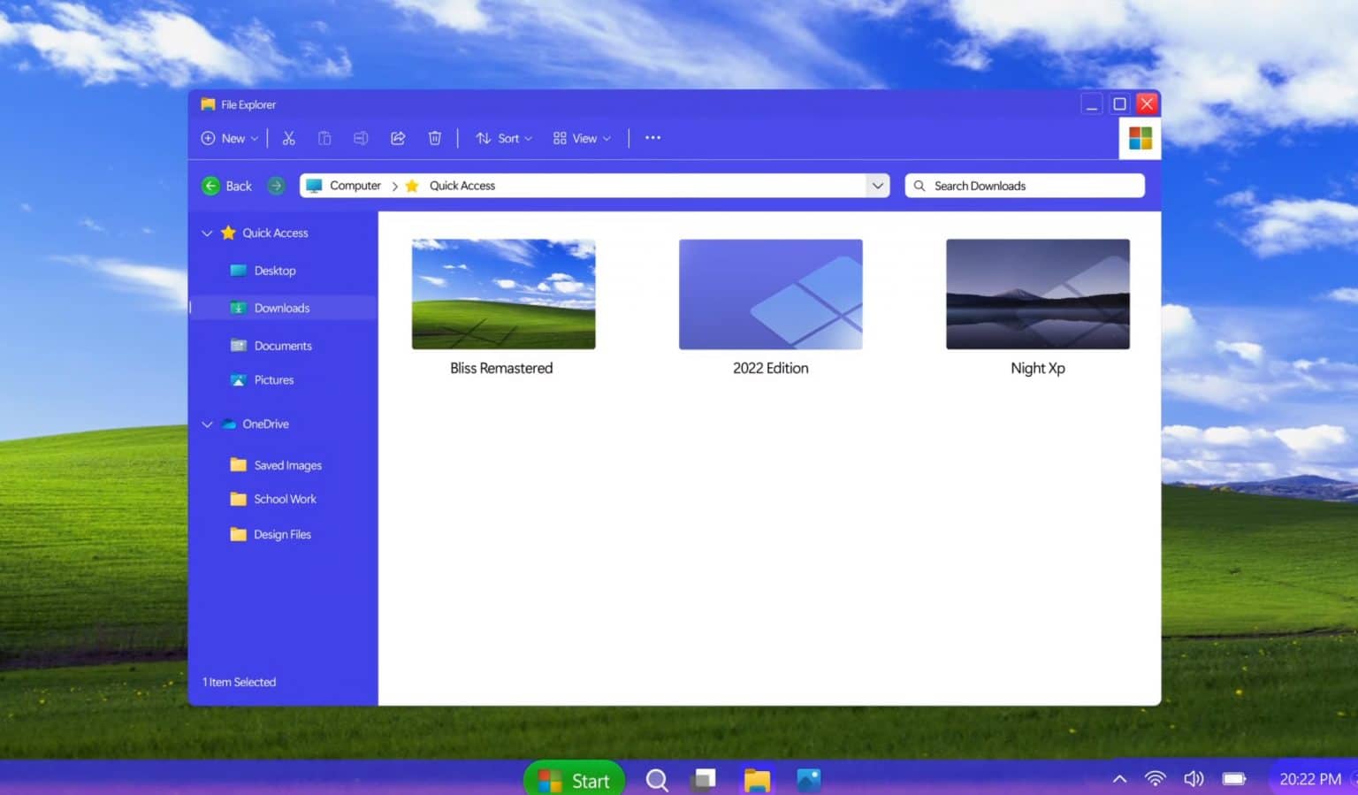Navigate to Computer via the breadcrumb
This screenshot has height=795, width=1358.
(x=355, y=186)
